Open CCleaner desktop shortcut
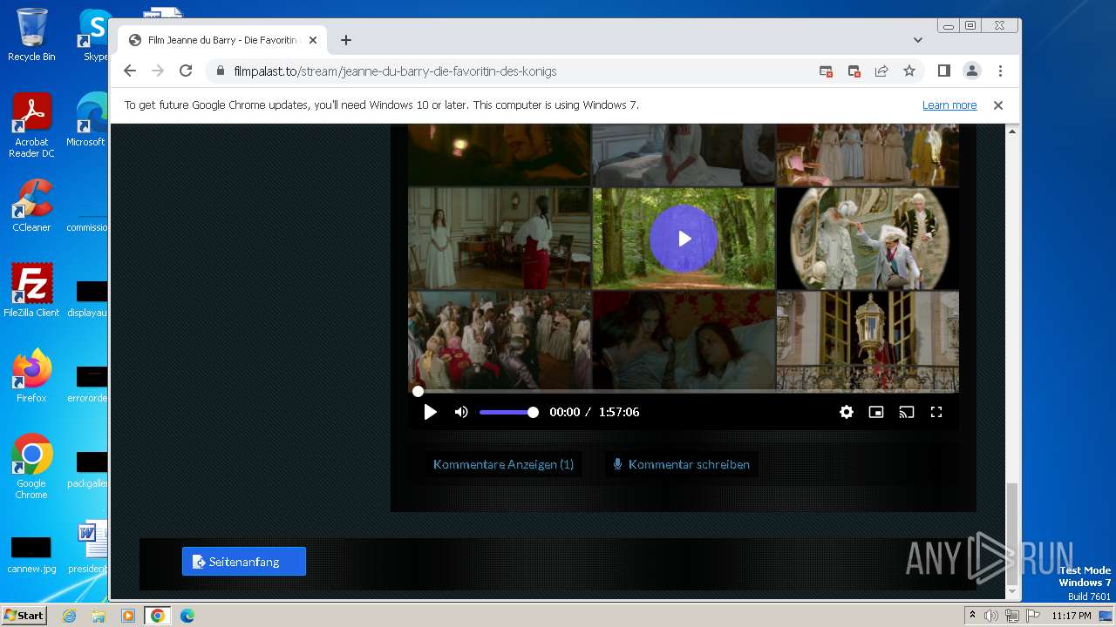The height and width of the screenshot is (627, 1116). pyautogui.click(x=31, y=206)
